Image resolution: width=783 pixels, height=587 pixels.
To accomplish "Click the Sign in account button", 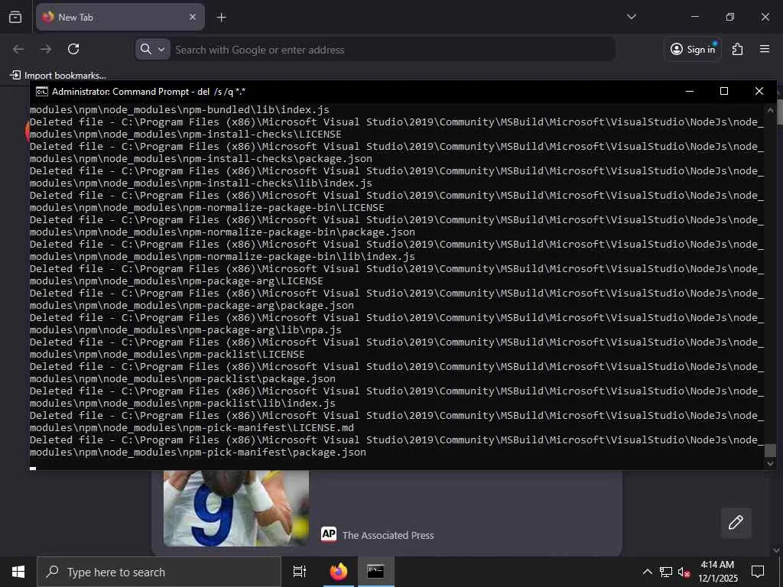I will pos(693,49).
